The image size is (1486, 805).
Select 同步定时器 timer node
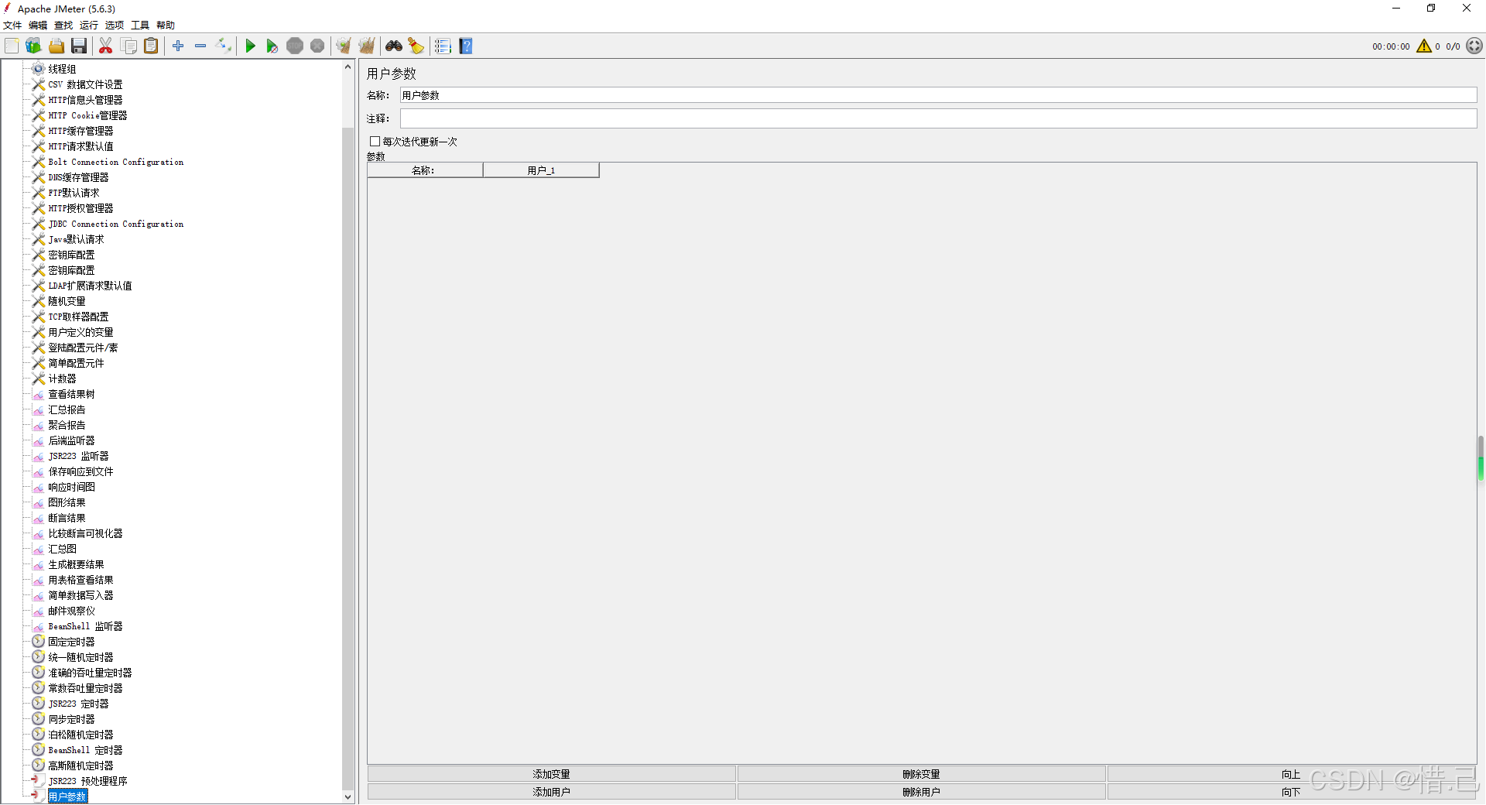click(x=71, y=719)
